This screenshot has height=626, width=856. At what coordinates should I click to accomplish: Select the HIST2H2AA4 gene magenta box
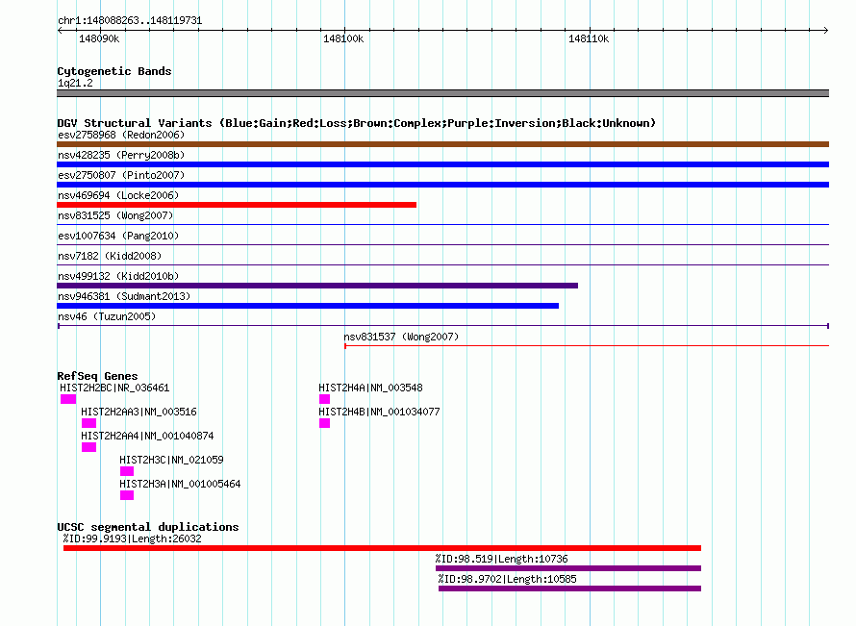(89, 447)
